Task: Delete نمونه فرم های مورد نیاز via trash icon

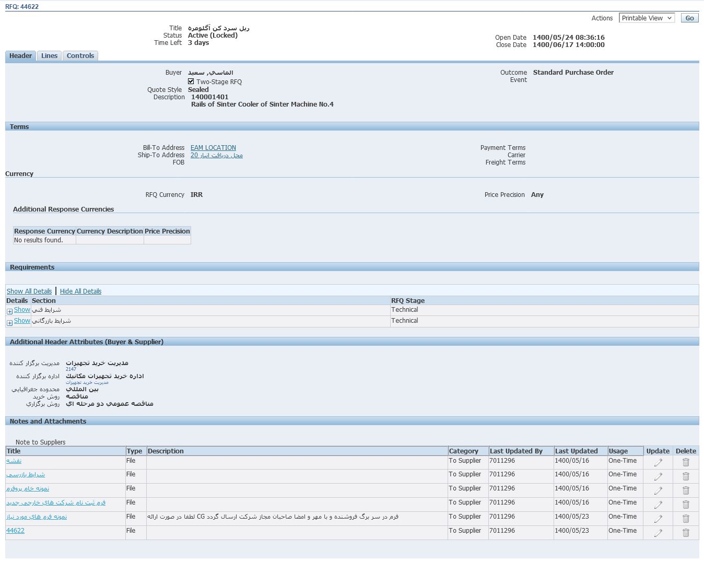Action: pos(686,519)
